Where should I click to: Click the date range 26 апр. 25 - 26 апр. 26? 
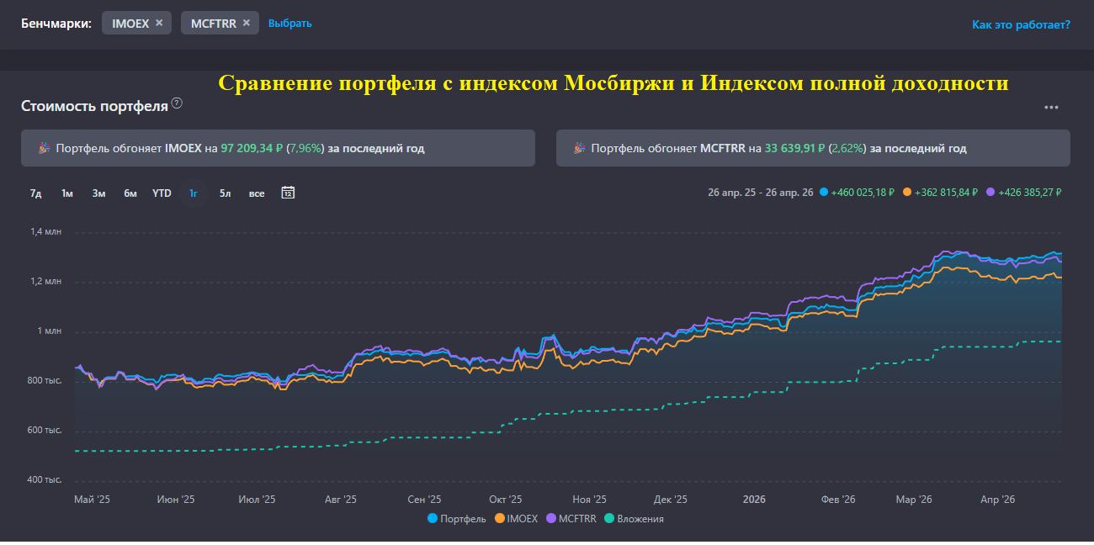[x=761, y=193]
